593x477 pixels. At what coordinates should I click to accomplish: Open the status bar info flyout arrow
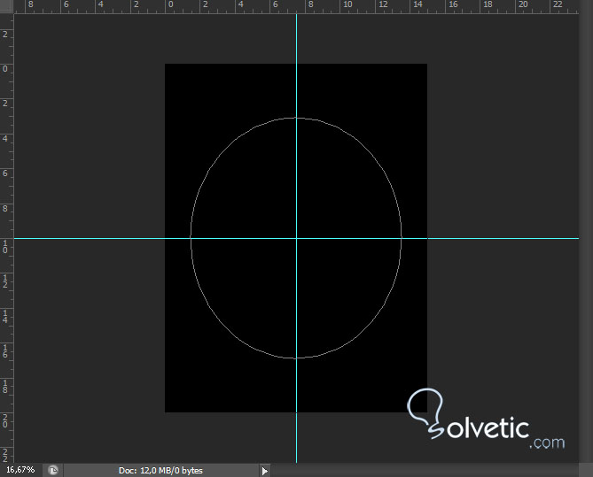coord(265,471)
